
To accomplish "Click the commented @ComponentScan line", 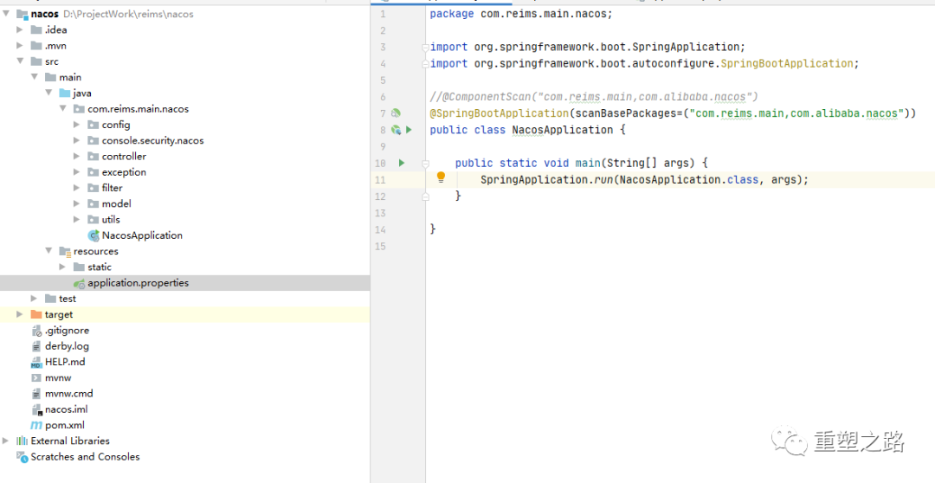I will [594, 97].
